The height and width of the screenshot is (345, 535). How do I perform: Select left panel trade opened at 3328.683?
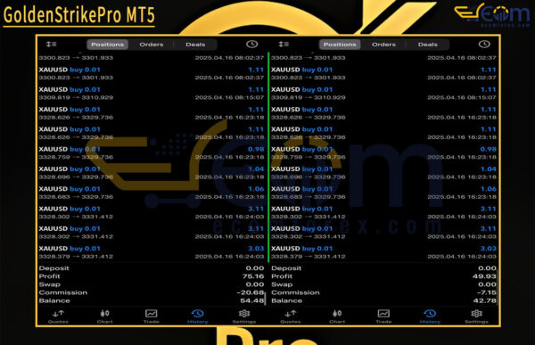point(152,193)
